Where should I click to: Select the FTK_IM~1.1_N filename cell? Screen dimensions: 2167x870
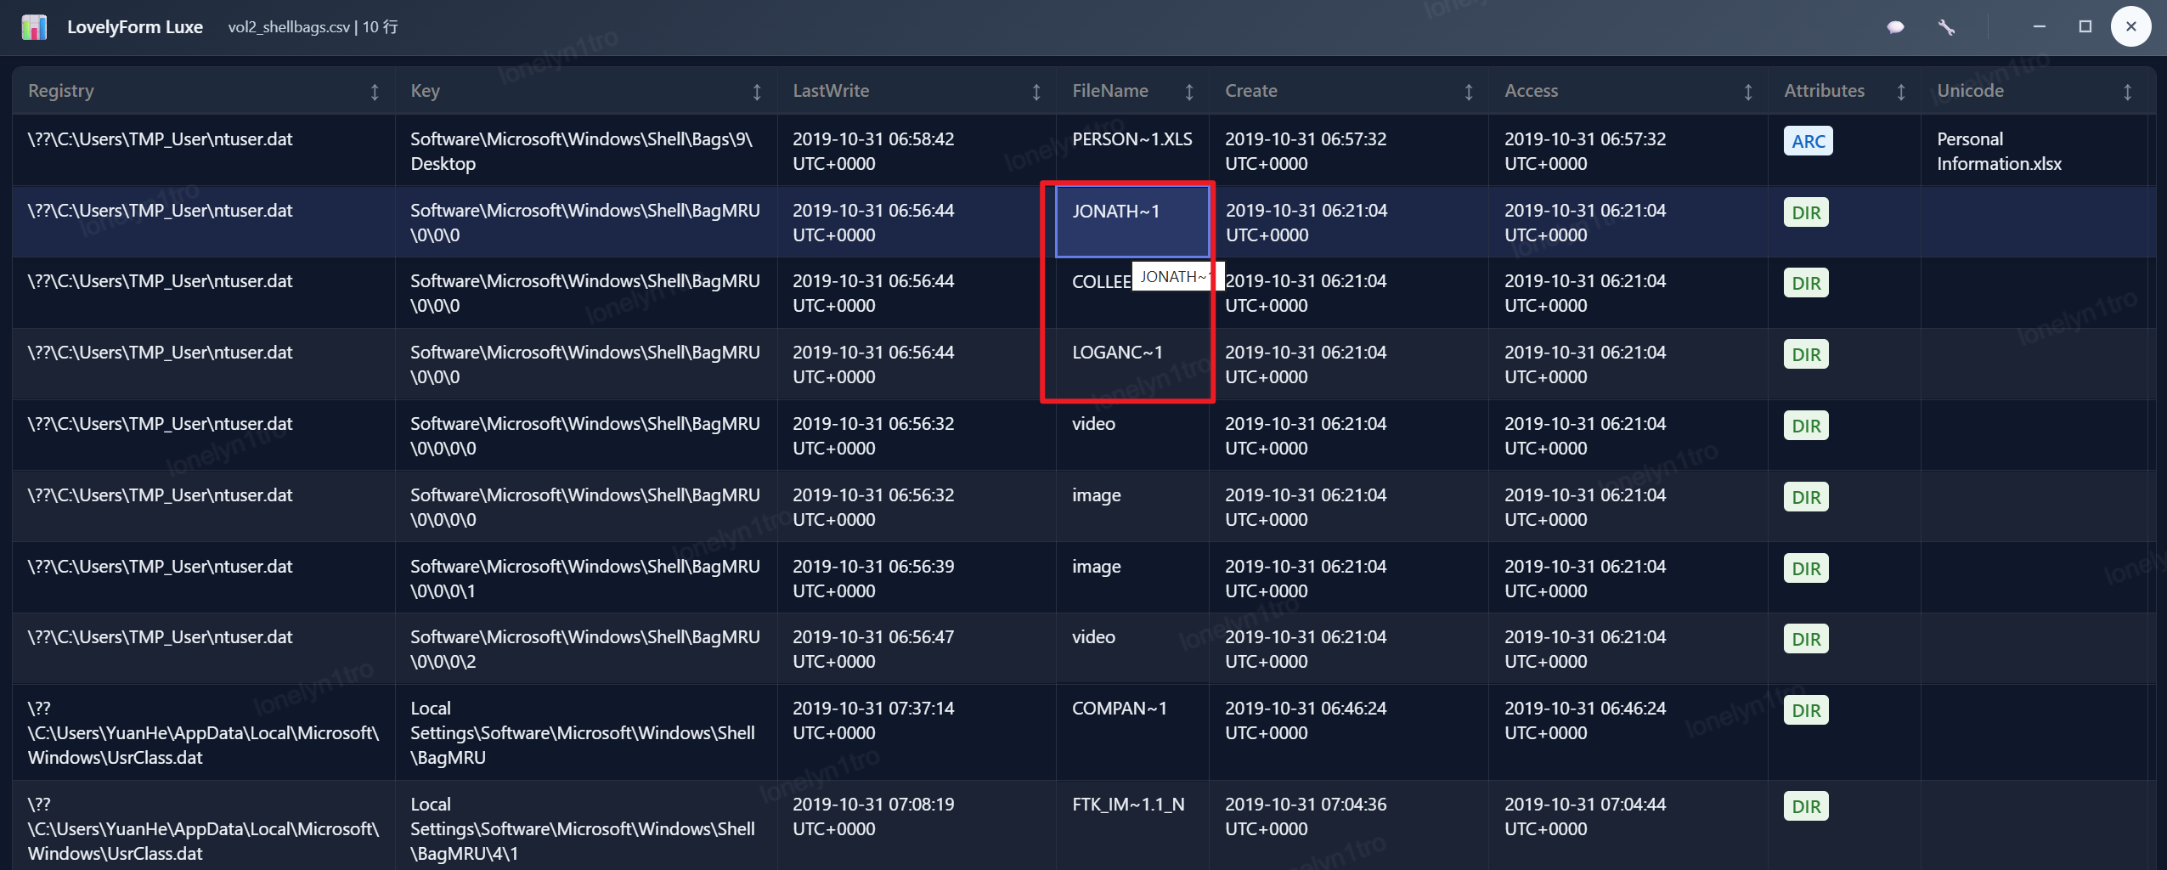click(1128, 805)
